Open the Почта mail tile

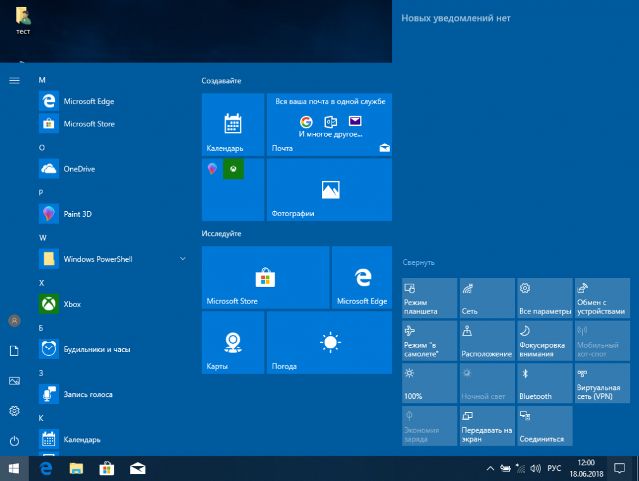(329, 125)
